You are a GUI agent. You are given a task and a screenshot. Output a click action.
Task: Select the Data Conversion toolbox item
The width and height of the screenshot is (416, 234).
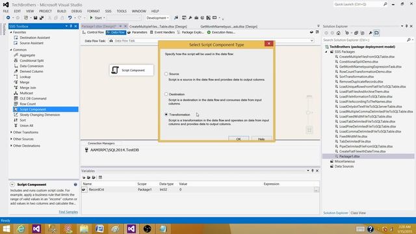point(32,66)
